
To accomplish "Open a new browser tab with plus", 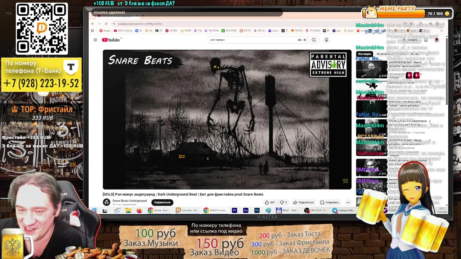I will [143, 16].
